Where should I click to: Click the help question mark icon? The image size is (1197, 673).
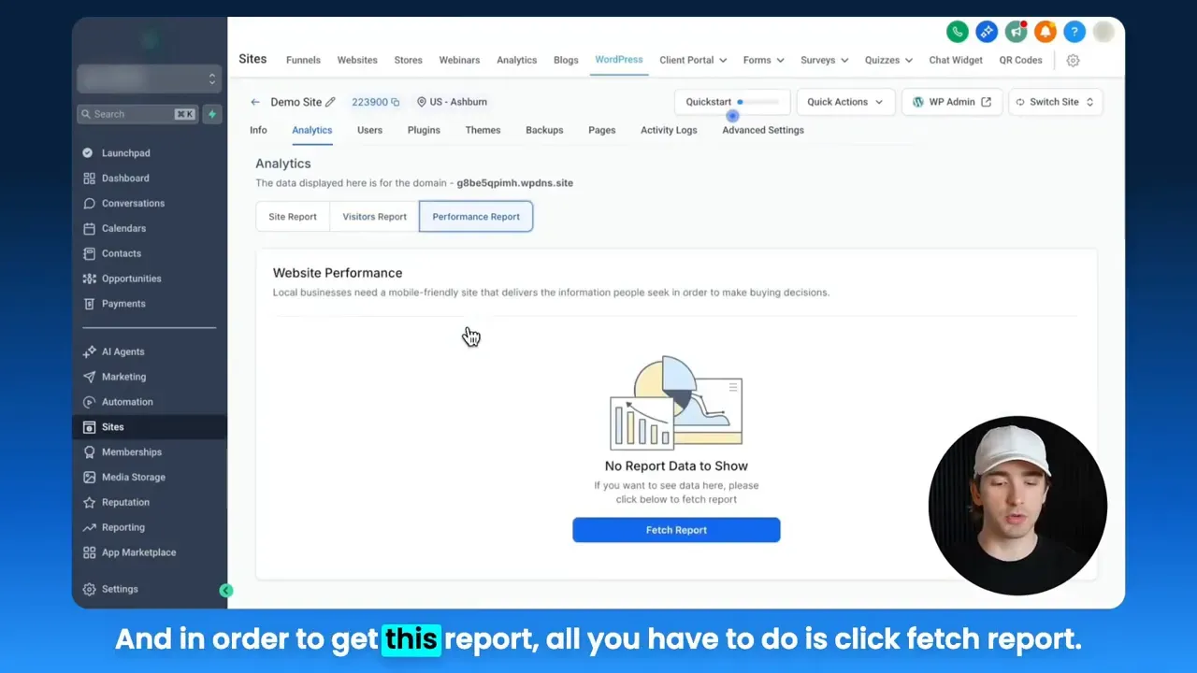click(x=1074, y=31)
